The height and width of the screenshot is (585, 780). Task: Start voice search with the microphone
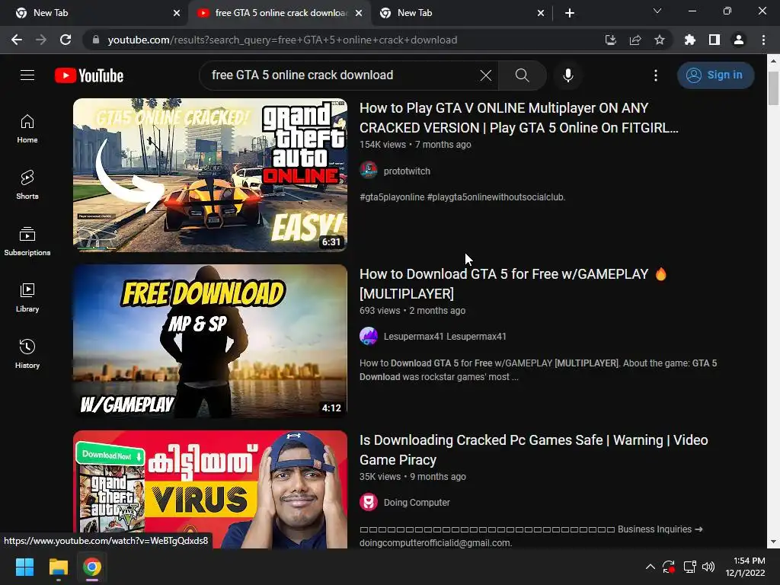point(567,75)
